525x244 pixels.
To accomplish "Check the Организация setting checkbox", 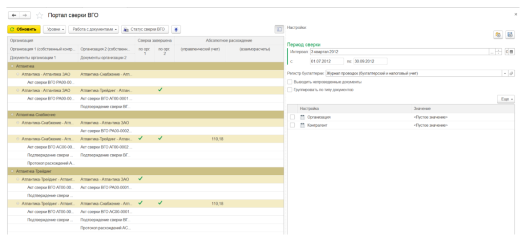I will pos(292,117).
